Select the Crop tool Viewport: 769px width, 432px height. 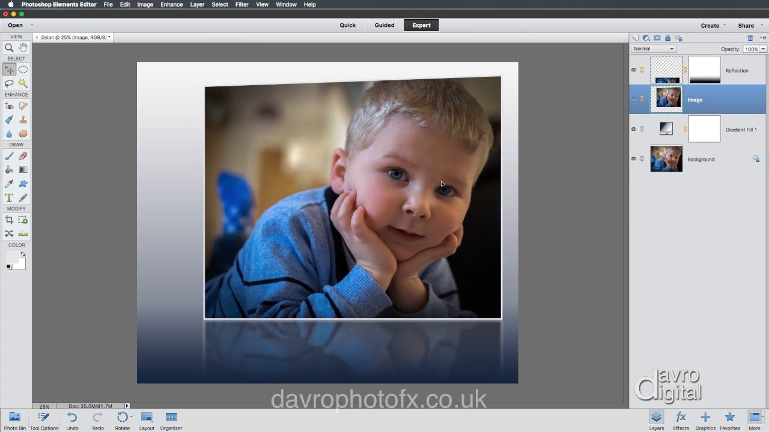pyautogui.click(x=9, y=220)
